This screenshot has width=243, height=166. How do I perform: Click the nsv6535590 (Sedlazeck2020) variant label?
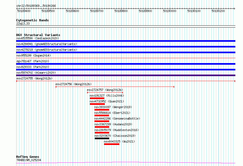38,38
